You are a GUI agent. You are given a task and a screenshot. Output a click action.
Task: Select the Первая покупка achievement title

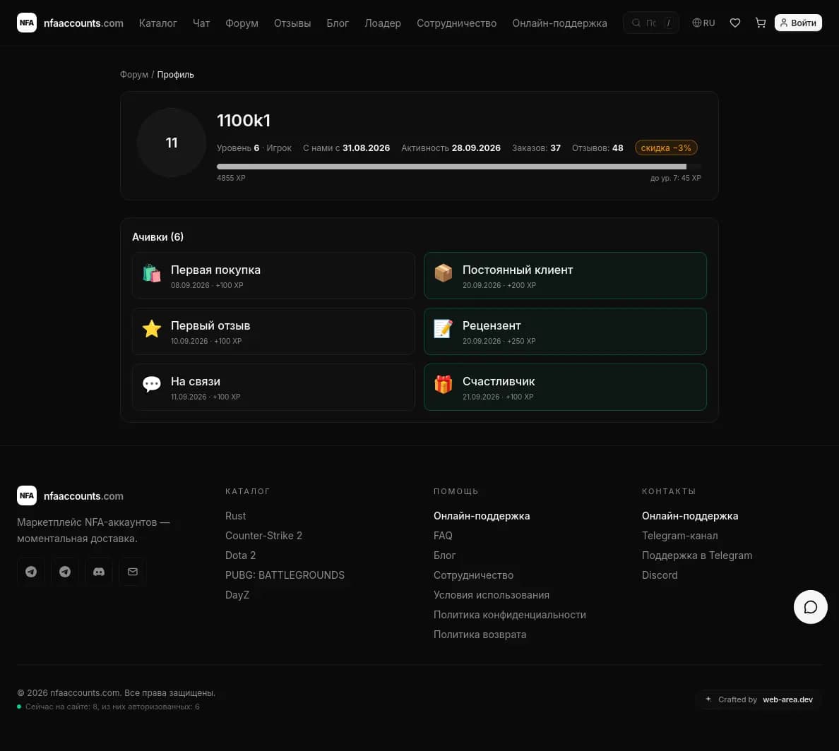pos(215,270)
